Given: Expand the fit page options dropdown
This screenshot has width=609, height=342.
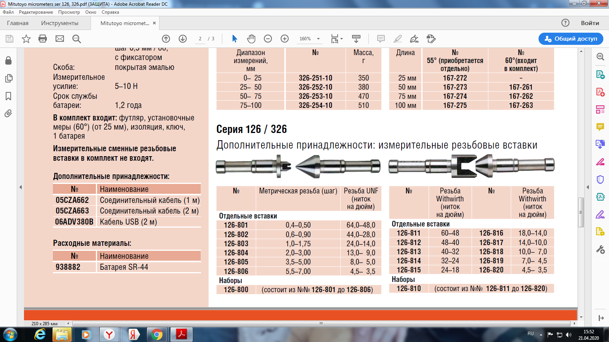Looking at the screenshot, I should [x=341, y=39].
